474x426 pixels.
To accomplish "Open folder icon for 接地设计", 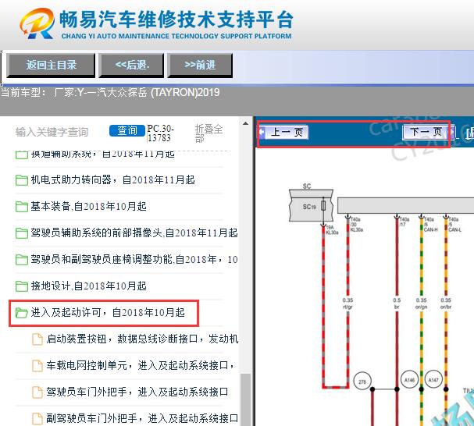I will 22,286.
